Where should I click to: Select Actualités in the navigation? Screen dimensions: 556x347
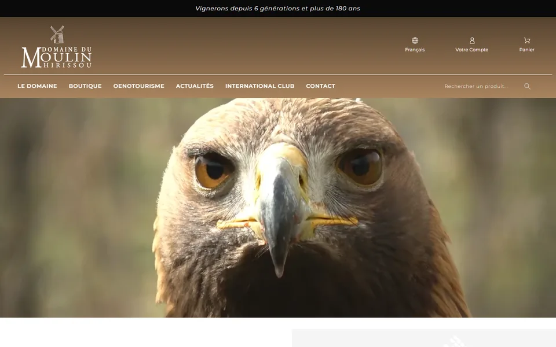click(x=195, y=86)
